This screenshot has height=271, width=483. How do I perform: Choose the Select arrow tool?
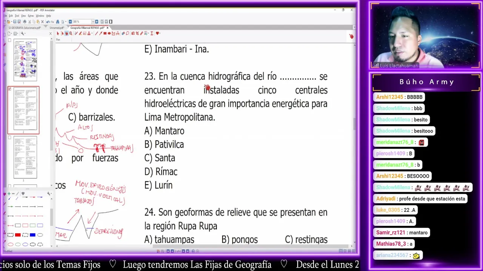tap(58, 33)
